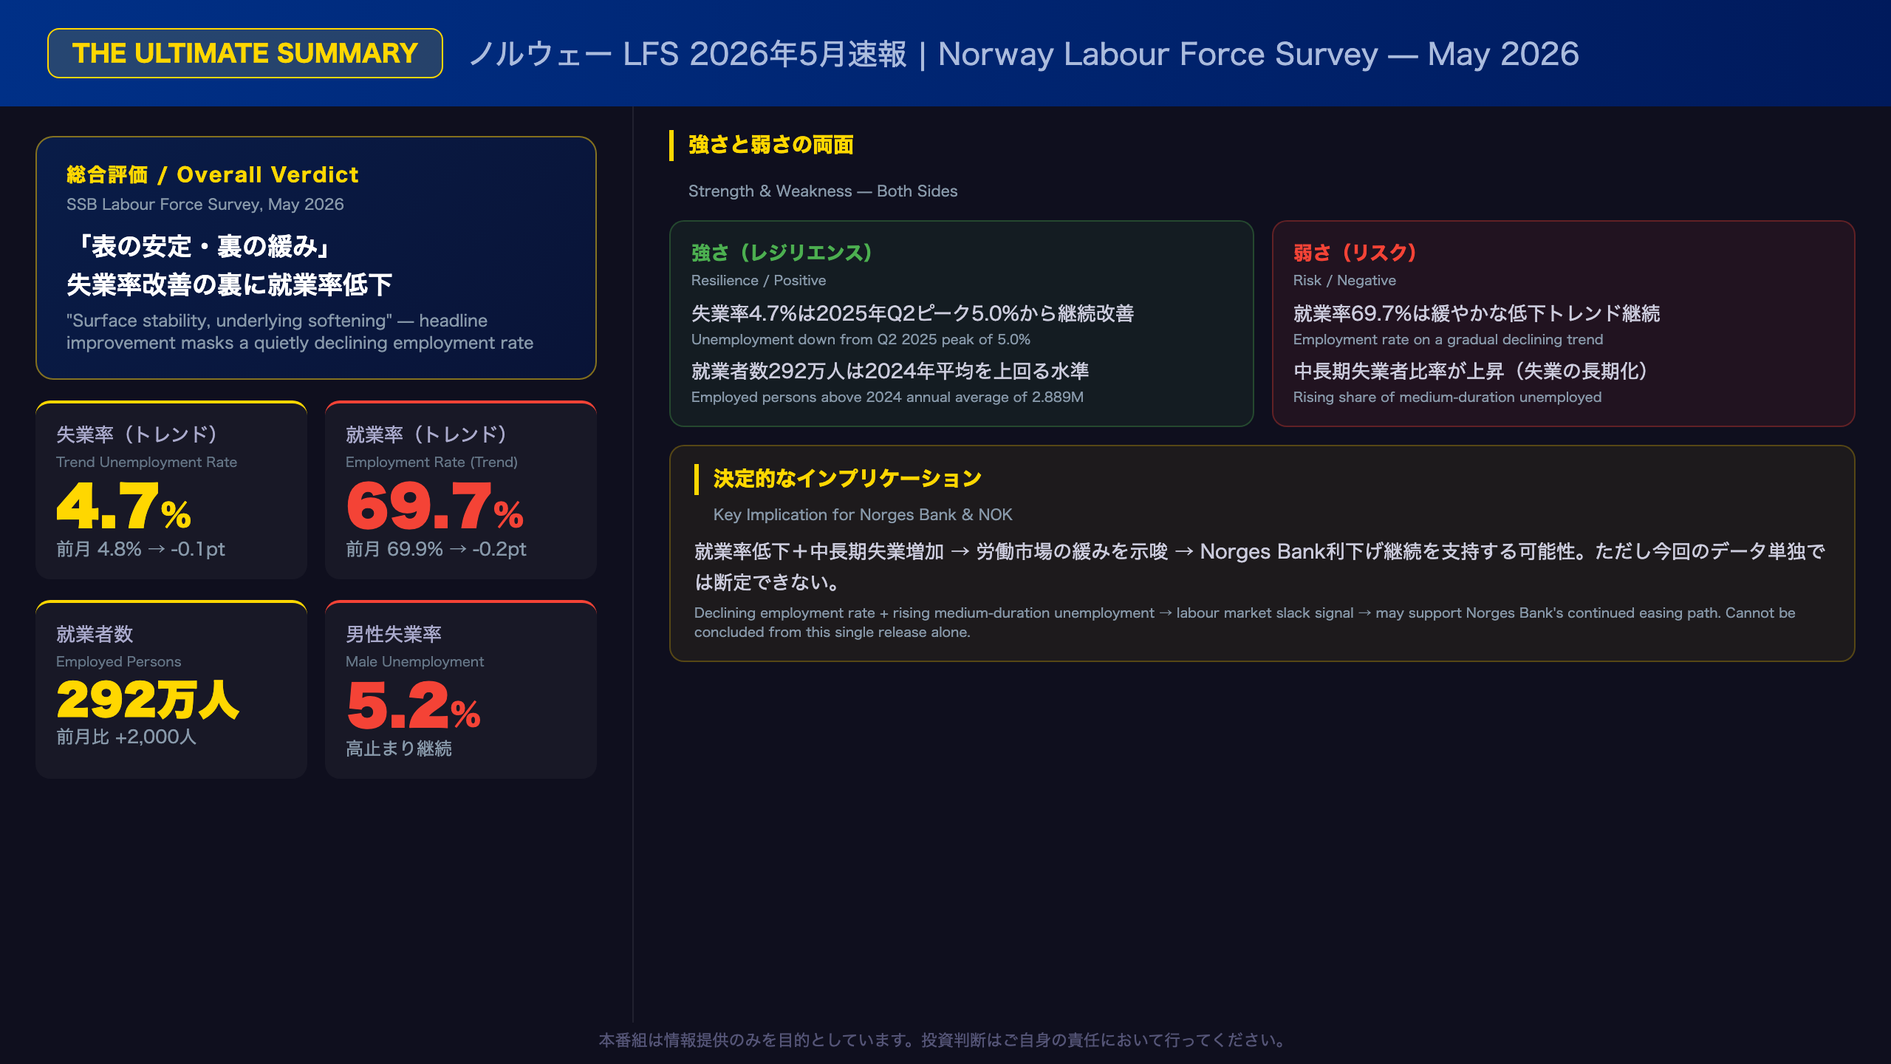Click the 強さ(レジリエンス) green heading
1891x1064 pixels.
782,253
